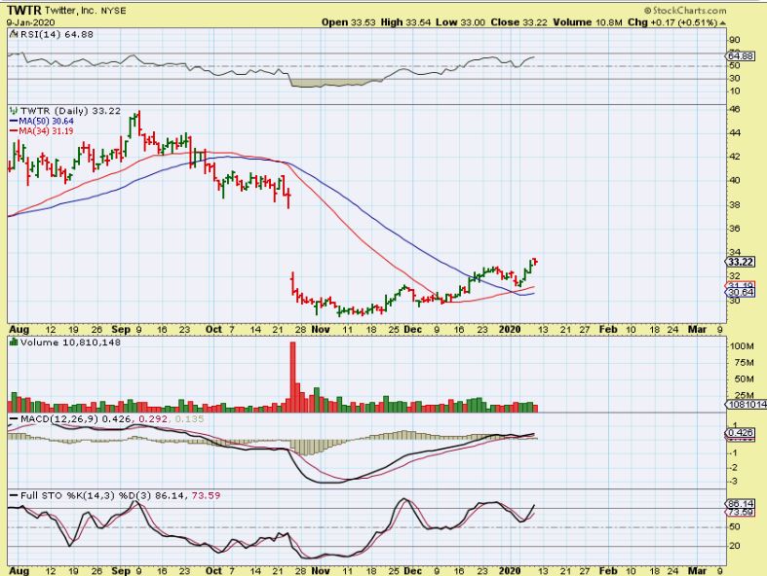The width and height of the screenshot is (767, 576).
Task: Click the green Volume bars icon
Action: tap(13, 342)
